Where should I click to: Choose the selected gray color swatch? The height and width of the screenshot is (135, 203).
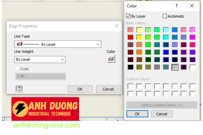click(175, 67)
